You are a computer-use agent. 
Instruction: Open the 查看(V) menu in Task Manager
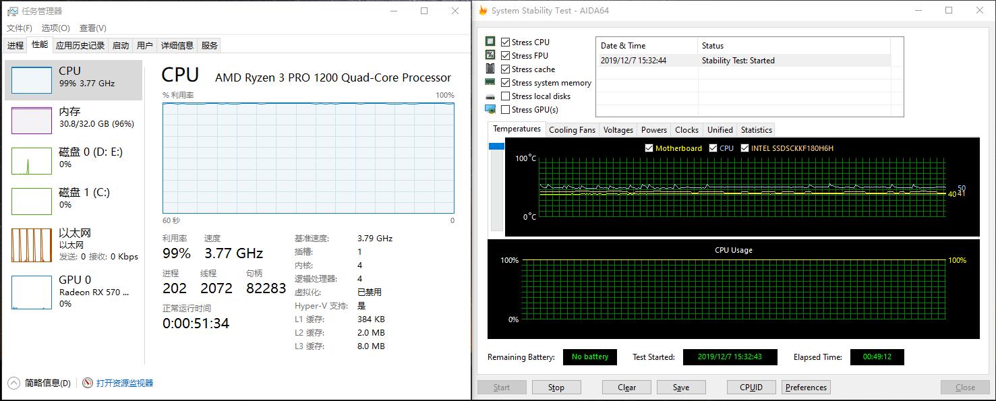click(92, 28)
